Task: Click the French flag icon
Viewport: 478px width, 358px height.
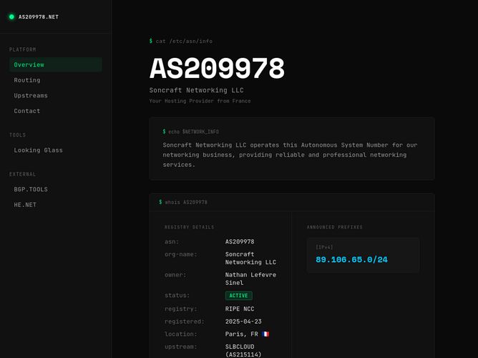Action: point(265,334)
